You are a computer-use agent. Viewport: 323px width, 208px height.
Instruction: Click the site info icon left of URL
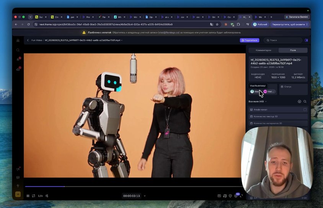point(36,24)
